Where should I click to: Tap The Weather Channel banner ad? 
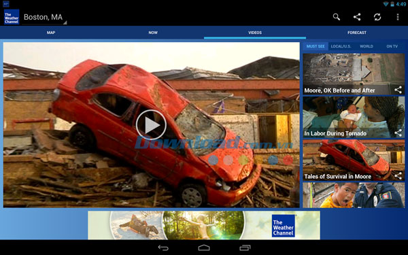(x=204, y=225)
